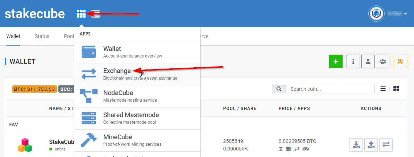Expand the account dropdown chevron
This screenshot has width=414, height=157.
coord(406,14)
